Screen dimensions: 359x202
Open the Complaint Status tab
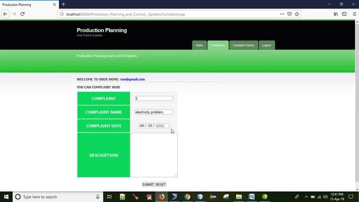coord(243,45)
